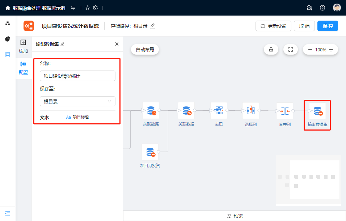Click the star favorite icon
The height and width of the screenshot is (221, 346).
[87, 8]
